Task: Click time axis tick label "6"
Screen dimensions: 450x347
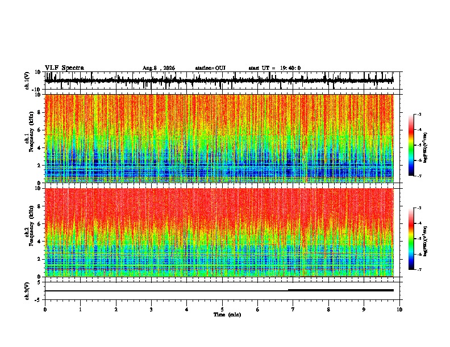Action: point(258,310)
